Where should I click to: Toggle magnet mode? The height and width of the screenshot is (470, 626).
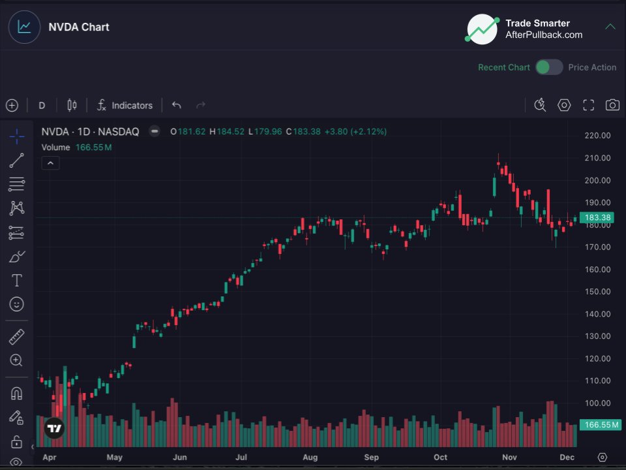coord(17,393)
